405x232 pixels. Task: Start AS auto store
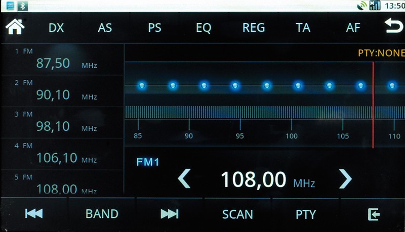click(x=105, y=28)
